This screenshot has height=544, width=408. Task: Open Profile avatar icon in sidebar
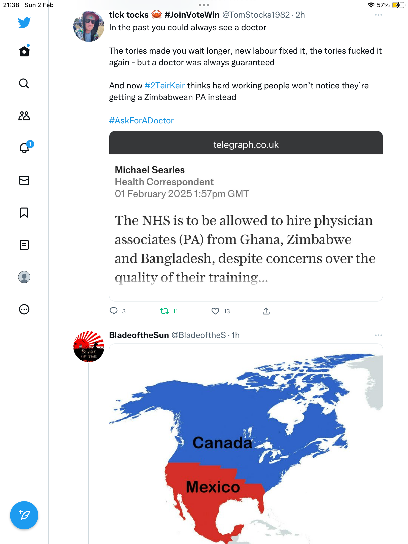[x=24, y=277]
